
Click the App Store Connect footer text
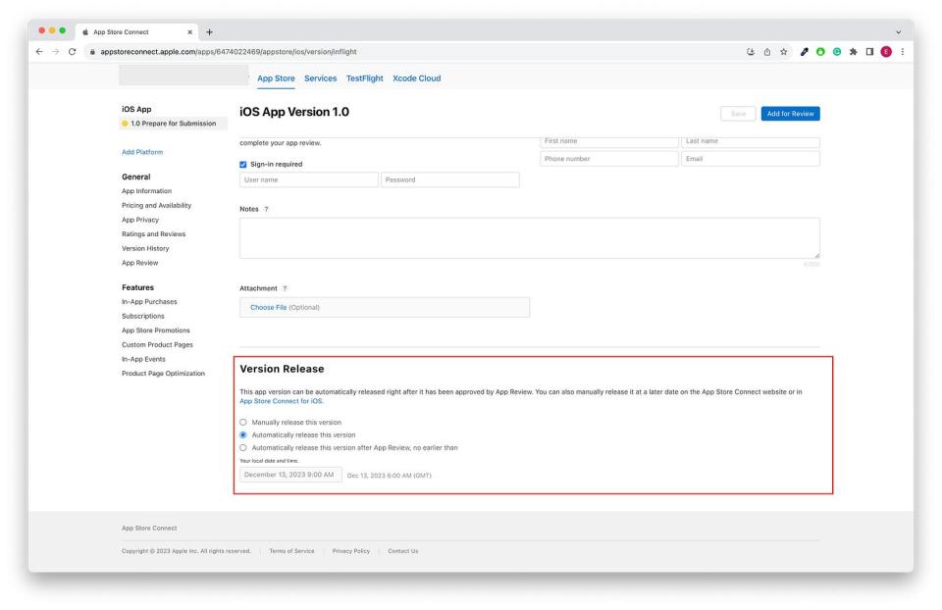pyautogui.click(x=149, y=529)
